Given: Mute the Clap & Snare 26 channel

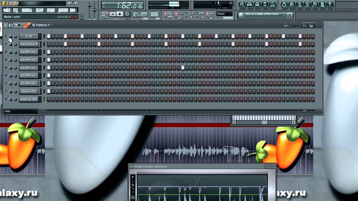Looking at the screenshot, I should pyautogui.click(x=6, y=44).
